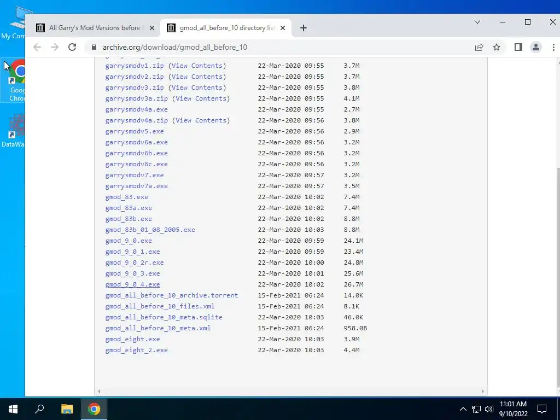560x420 pixels.
Task: Download garrysmodv7.exe
Action: click(x=135, y=175)
